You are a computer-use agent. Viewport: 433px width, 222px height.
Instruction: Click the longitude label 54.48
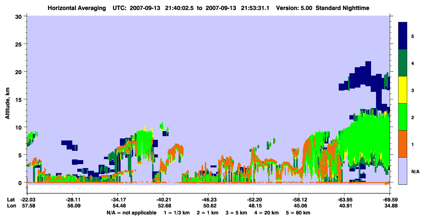[119, 206]
